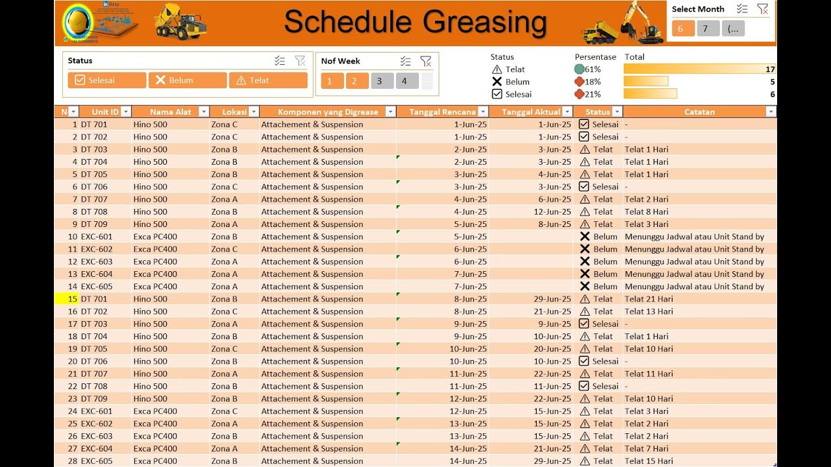The image size is (831, 467).
Task: Click the red diamond icon next to 18%
Action: pyautogui.click(x=579, y=82)
